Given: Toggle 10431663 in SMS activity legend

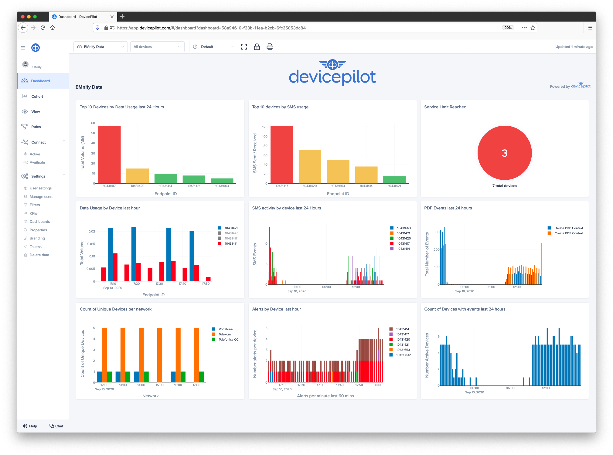Looking at the screenshot, I should click(x=400, y=228).
